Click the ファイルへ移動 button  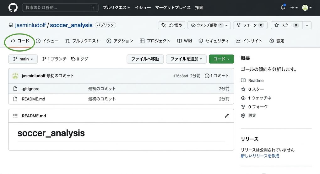pos(145,59)
